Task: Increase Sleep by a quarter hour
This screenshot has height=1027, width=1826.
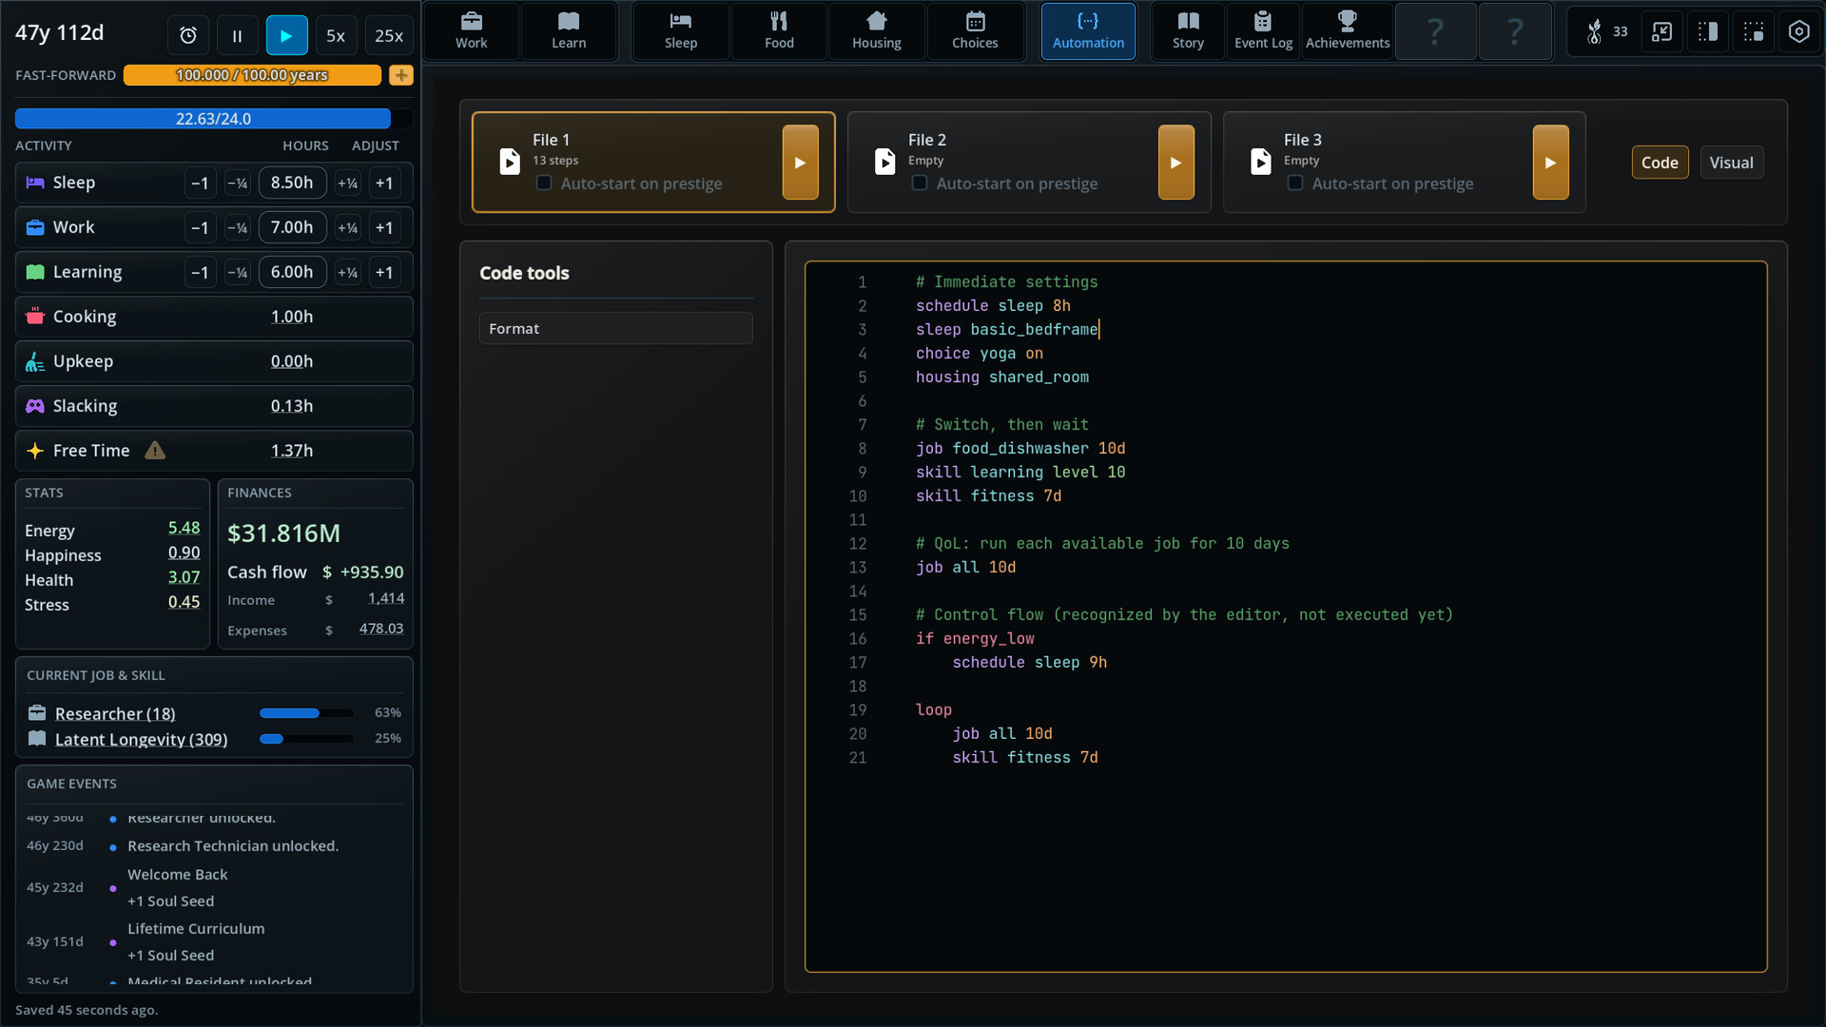Action: tap(347, 183)
